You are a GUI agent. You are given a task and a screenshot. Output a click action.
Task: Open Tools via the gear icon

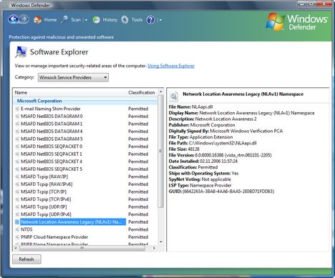[x=125, y=20]
